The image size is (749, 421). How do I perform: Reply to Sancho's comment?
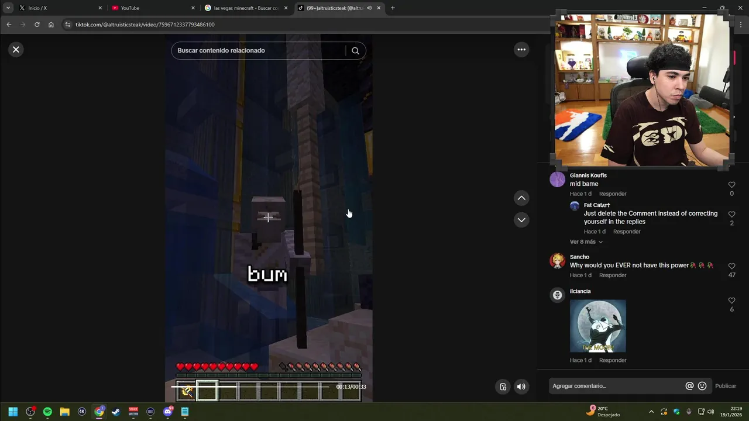(x=613, y=275)
